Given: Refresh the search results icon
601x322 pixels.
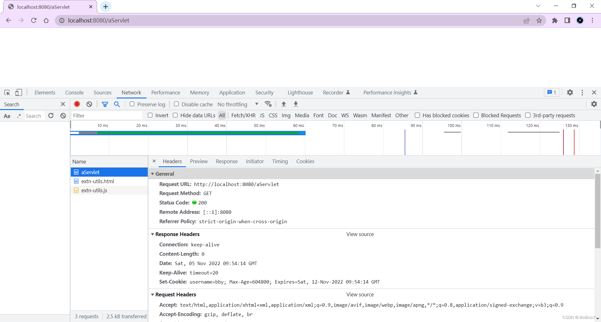Looking at the screenshot, I should (51, 116).
